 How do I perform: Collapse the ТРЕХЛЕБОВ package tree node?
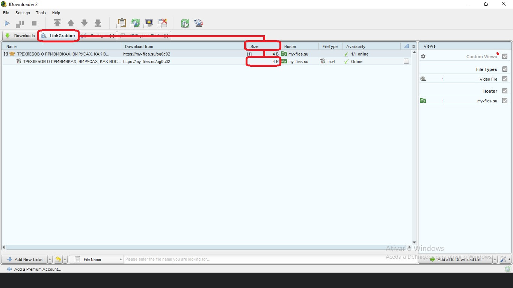pyautogui.click(x=6, y=54)
